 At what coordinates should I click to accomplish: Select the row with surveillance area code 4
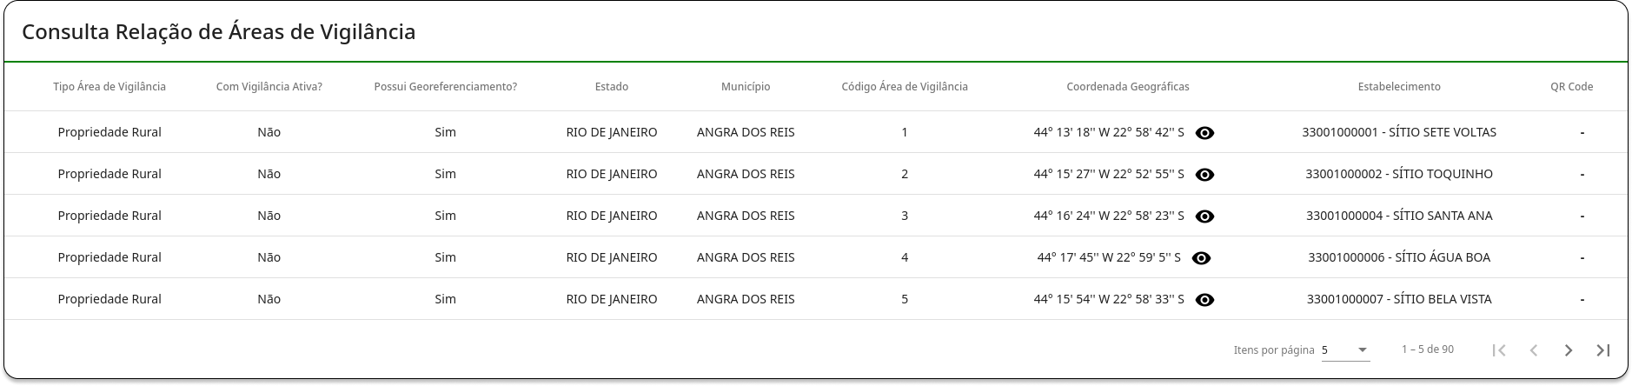click(816, 257)
